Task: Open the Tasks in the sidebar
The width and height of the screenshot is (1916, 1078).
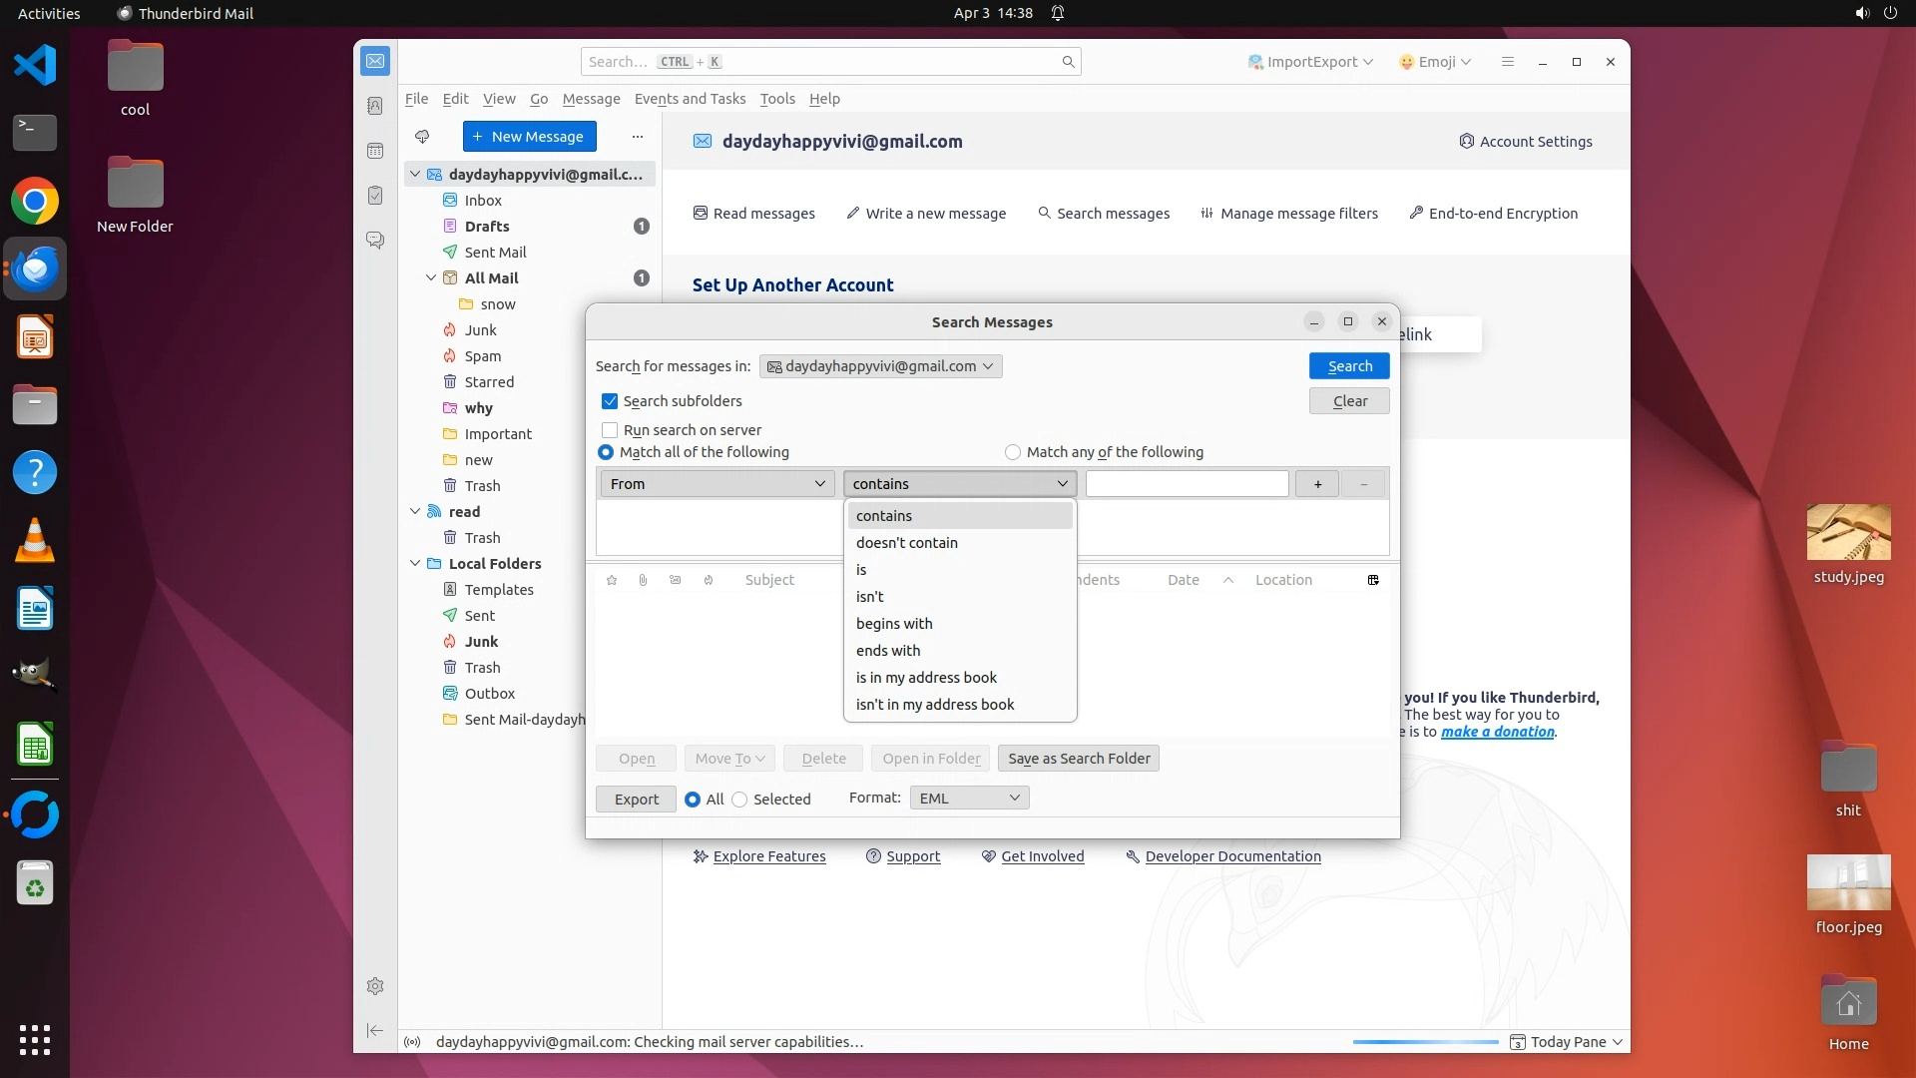Action: pos(375,196)
